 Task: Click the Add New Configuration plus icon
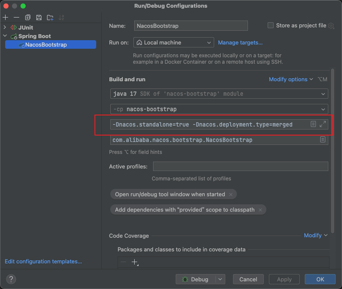click(6, 18)
